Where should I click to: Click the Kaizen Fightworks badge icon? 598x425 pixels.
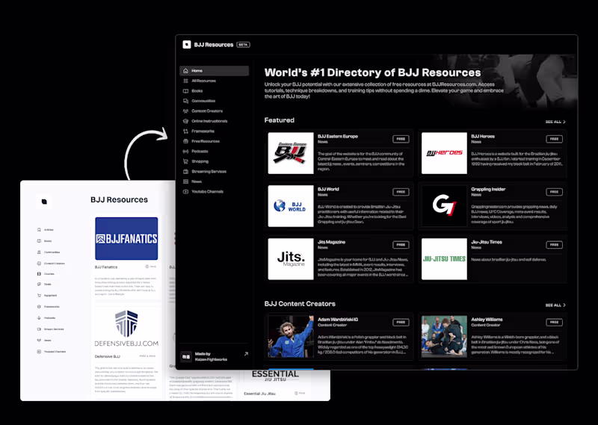(186, 357)
